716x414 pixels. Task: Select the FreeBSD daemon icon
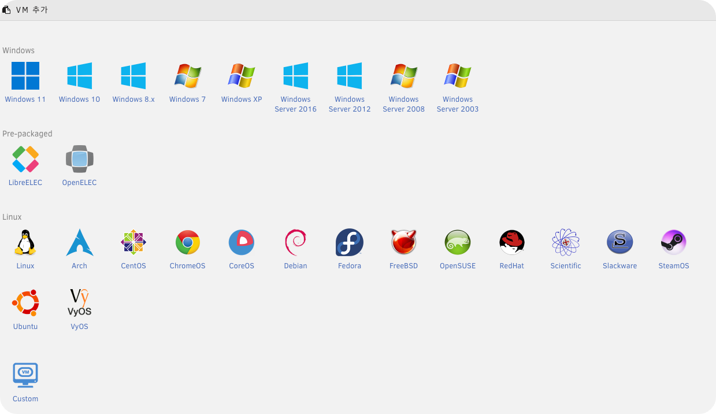coord(403,242)
